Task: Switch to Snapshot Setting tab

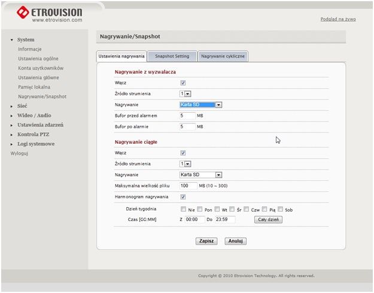Action: (172, 56)
